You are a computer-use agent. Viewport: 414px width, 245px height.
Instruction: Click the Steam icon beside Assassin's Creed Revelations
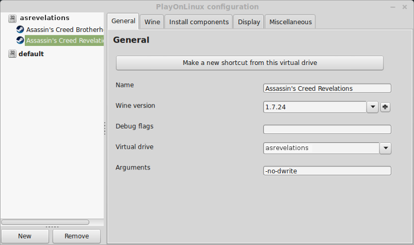[20, 40]
